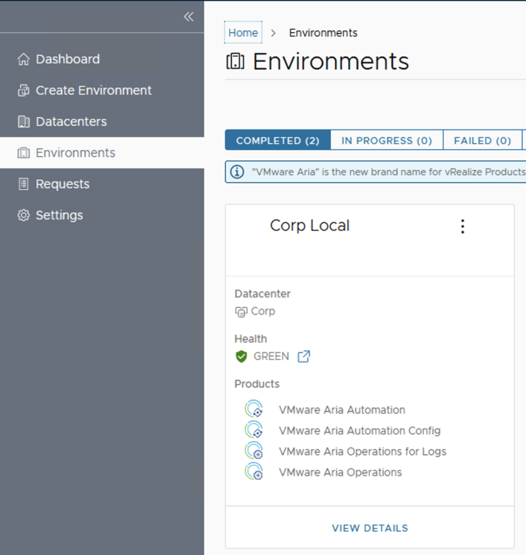Click the Corp Local card title
The image size is (526, 555).
(310, 225)
